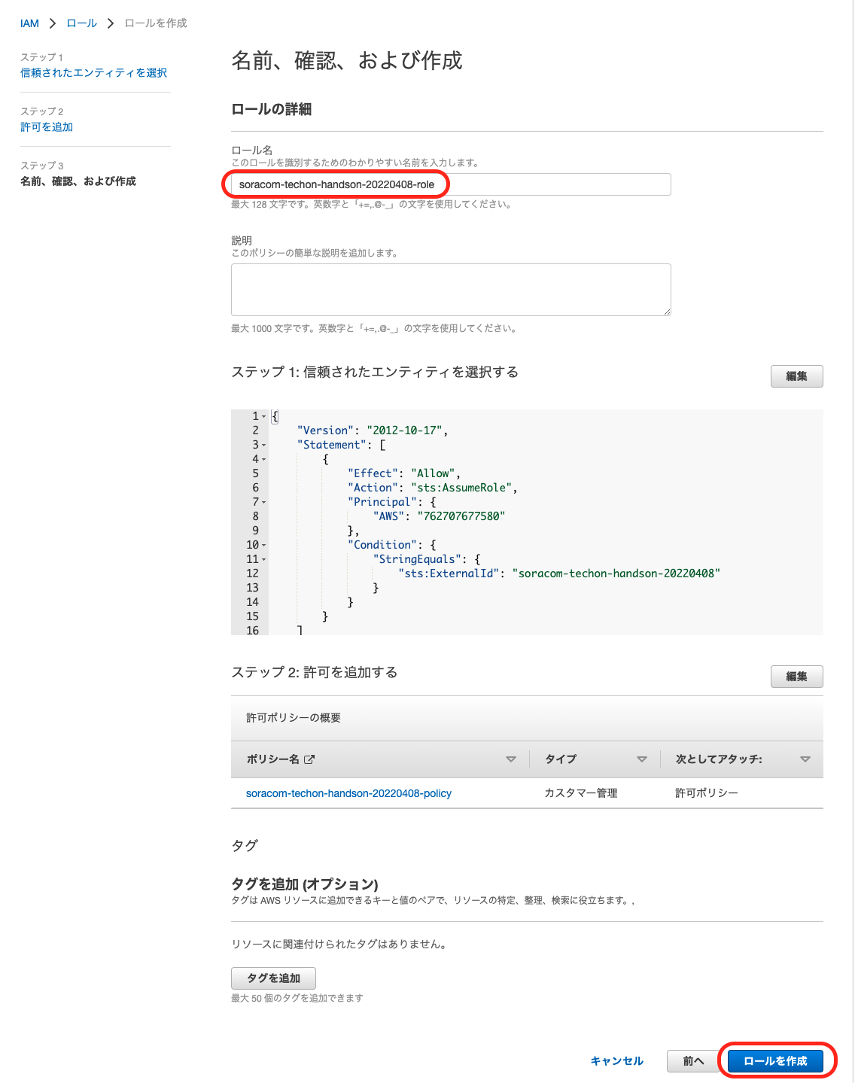Click 編集 button for step 1
855x1083 pixels.
[796, 376]
